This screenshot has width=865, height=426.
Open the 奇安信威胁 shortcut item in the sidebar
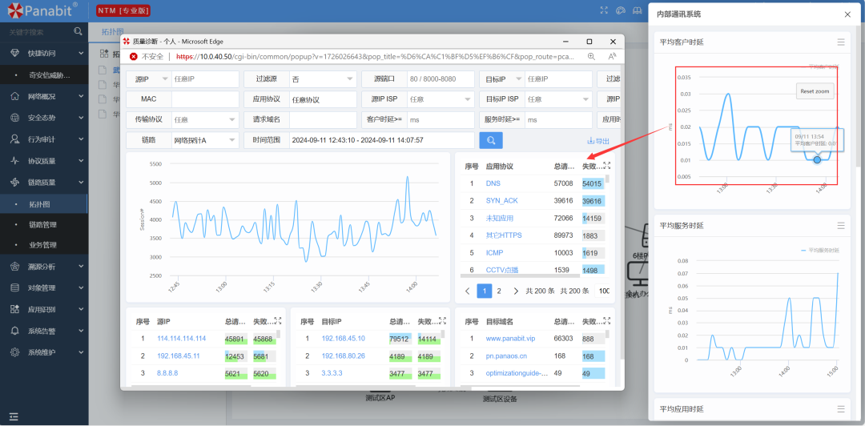[44, 75]
